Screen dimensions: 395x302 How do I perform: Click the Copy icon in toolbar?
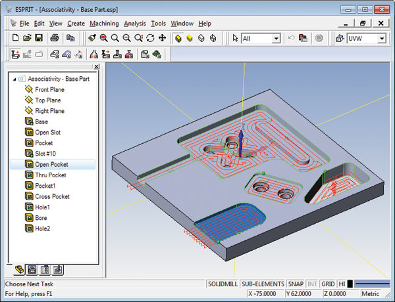tap(70, 38)
